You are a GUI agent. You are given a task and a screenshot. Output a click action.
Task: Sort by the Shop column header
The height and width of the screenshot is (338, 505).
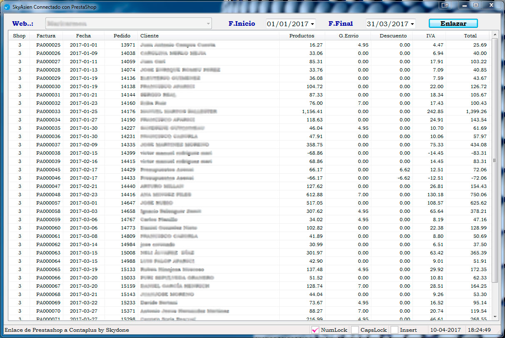[x=19, y=36]
